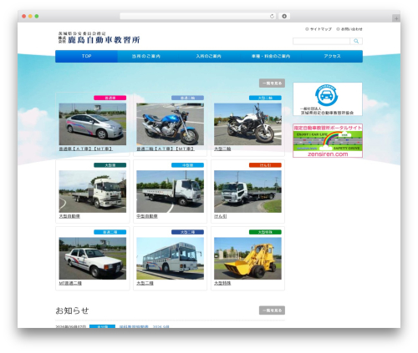418x353 pixels.
Task: Open the 入所のご案内 navigation item
Action: pos(208,56)
